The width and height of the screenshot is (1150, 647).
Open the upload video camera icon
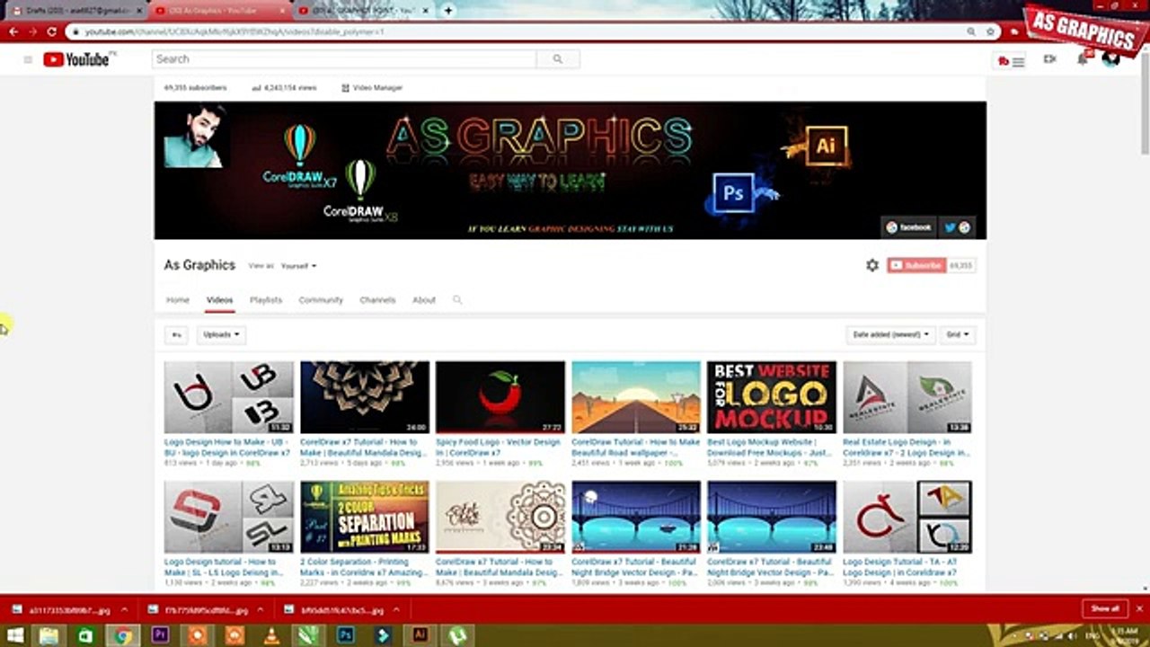(1049, 59)
